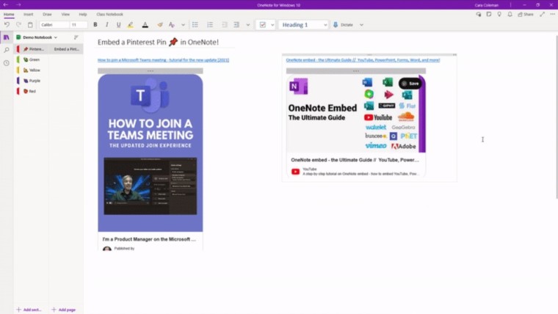Open the tags dropdown arrow

(x=272, y=25)
